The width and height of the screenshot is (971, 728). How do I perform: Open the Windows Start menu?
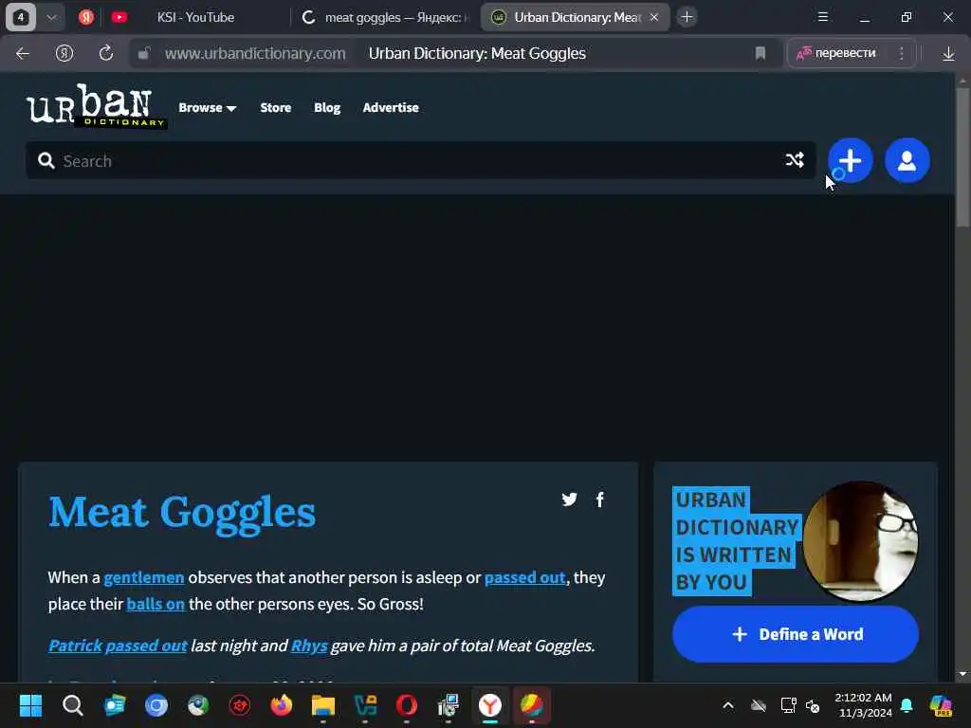tap(30, 705)
